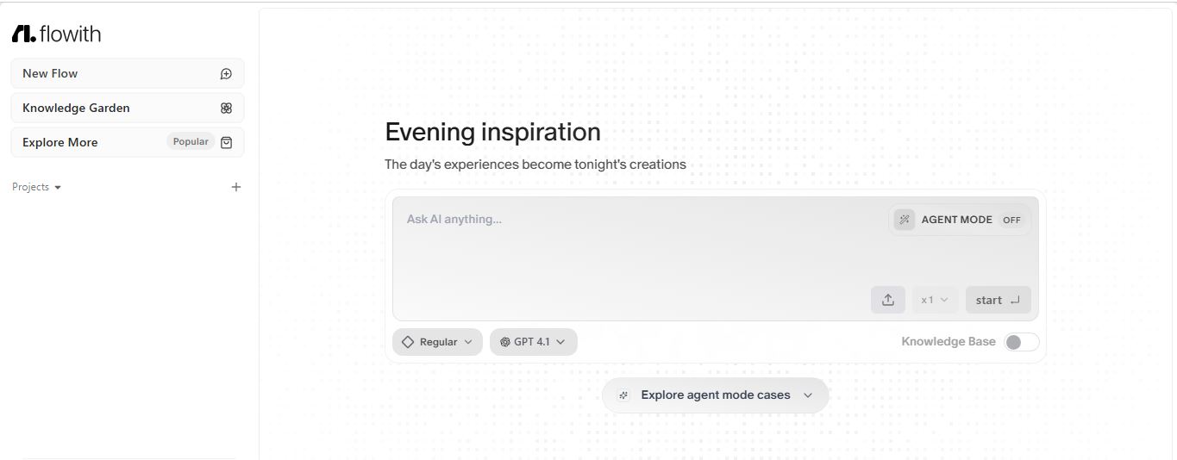Add a new project with plus icon

click(236, 187)
